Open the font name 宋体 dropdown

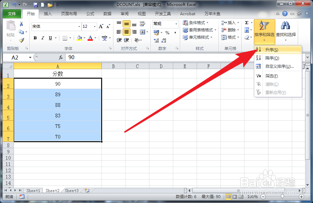pos(79,26)
